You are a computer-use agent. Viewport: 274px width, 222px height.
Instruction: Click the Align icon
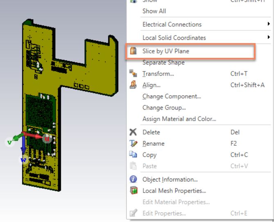click(133, 85)
